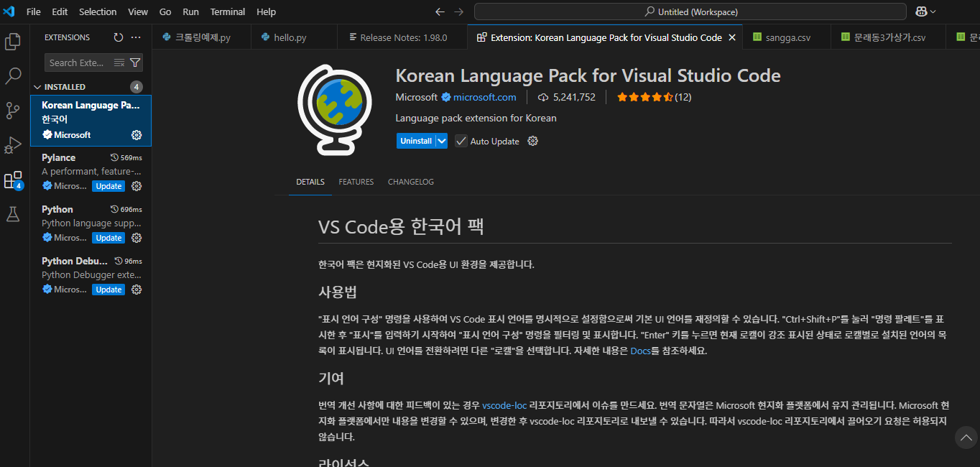Image resolution: width=980 pixels, height=467 pixels.
Task: Open manage gear for Pylance extension
Action: pos(137,186)
